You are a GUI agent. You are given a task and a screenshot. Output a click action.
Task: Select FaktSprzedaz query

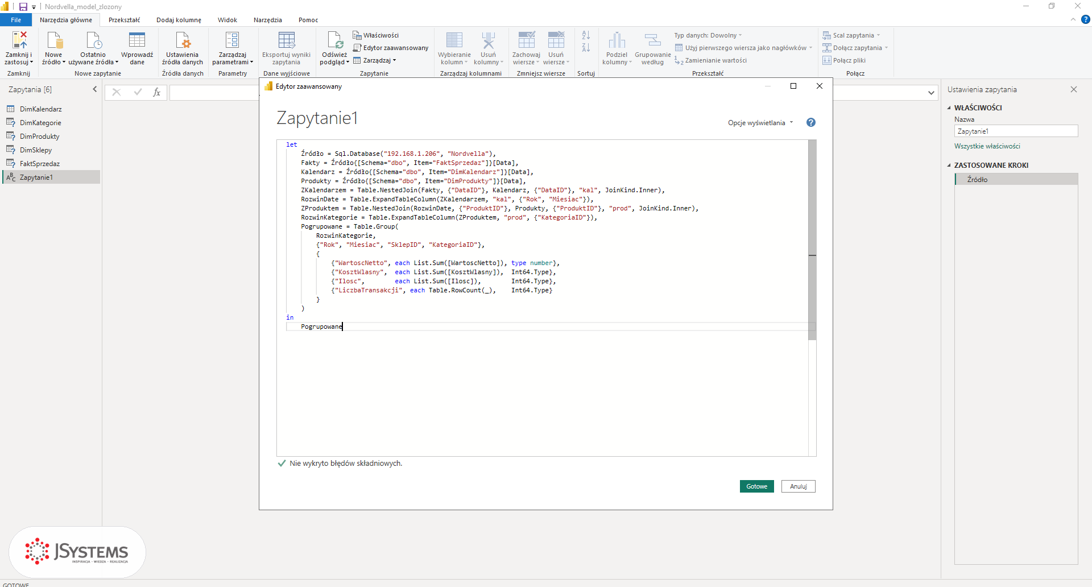pos(51,163)
